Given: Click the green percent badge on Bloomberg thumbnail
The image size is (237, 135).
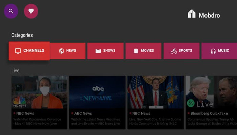Looking at the screenshot, I should [x=191, y=103].
